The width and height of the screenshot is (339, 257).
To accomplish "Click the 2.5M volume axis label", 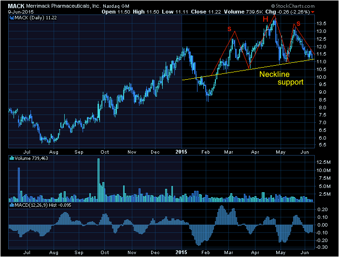I will coord(325,194).
